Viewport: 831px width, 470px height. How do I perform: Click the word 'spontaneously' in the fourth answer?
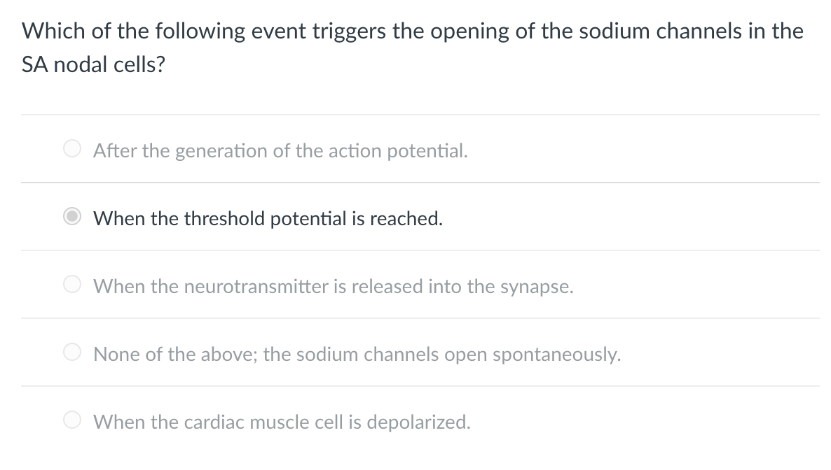click(556, 355)
